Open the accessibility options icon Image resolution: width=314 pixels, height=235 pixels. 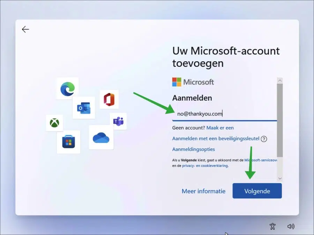coord(272,226)
